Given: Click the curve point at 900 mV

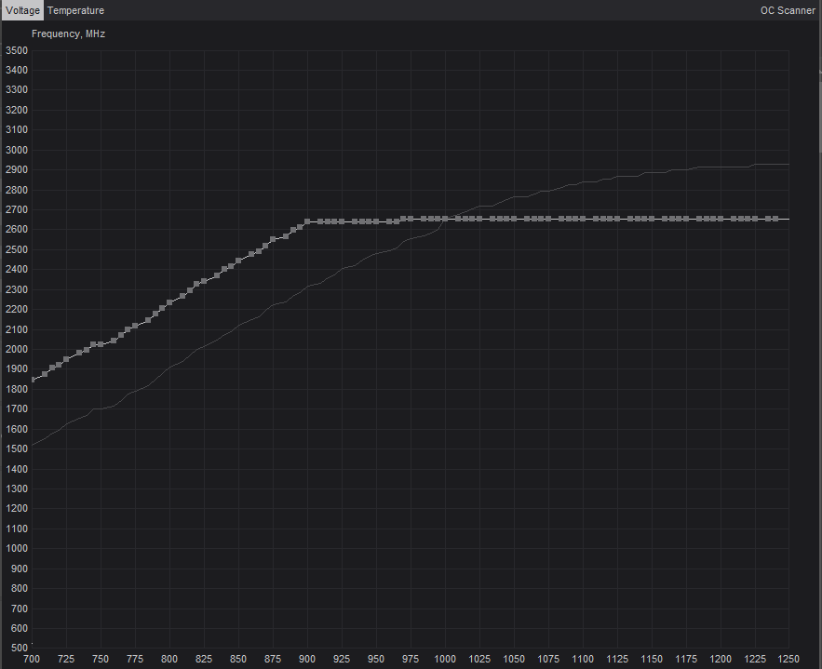Looking at the screenshot, I should coord(307,221).
